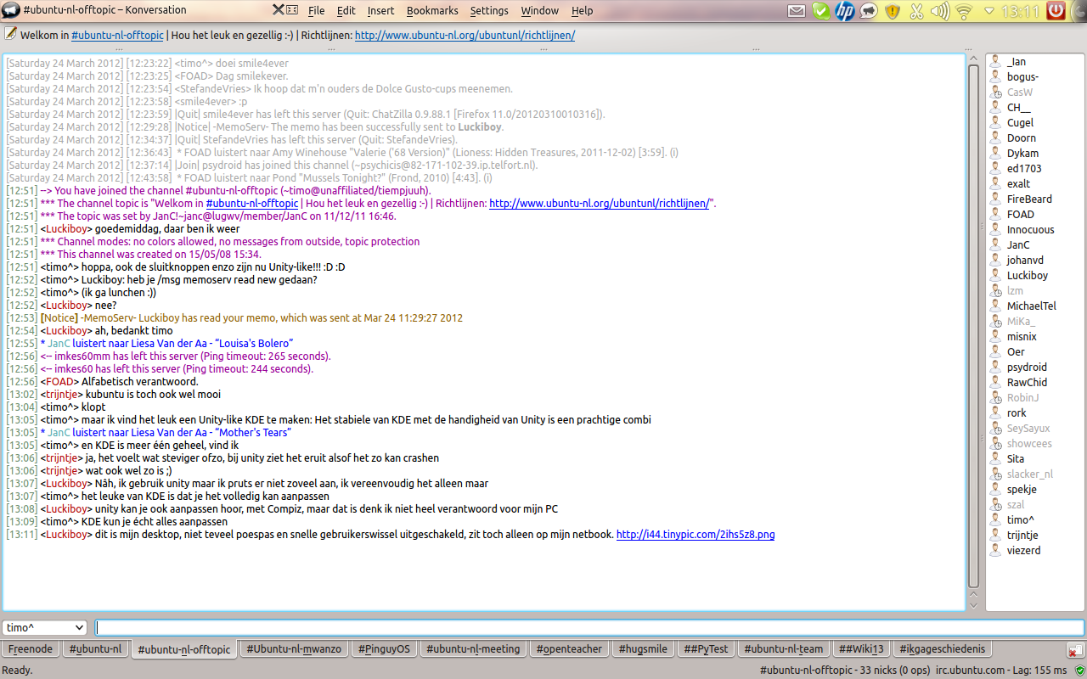Click the yellow shield warning tray icon

[x=892, y=11]
